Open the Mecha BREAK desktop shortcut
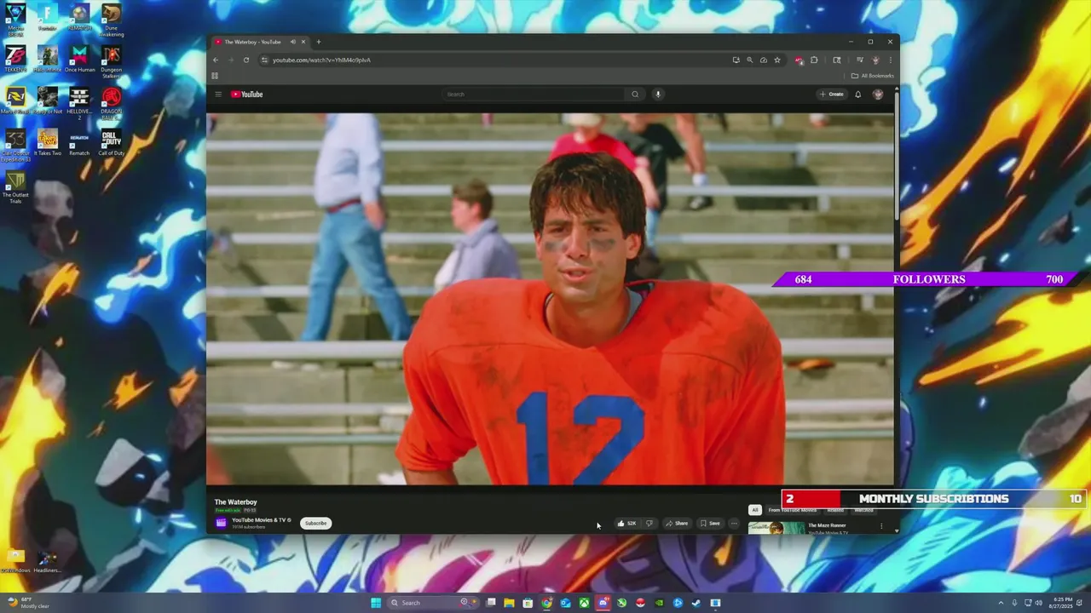Screen dimensions: 1091x613 (x=15, y=19)
